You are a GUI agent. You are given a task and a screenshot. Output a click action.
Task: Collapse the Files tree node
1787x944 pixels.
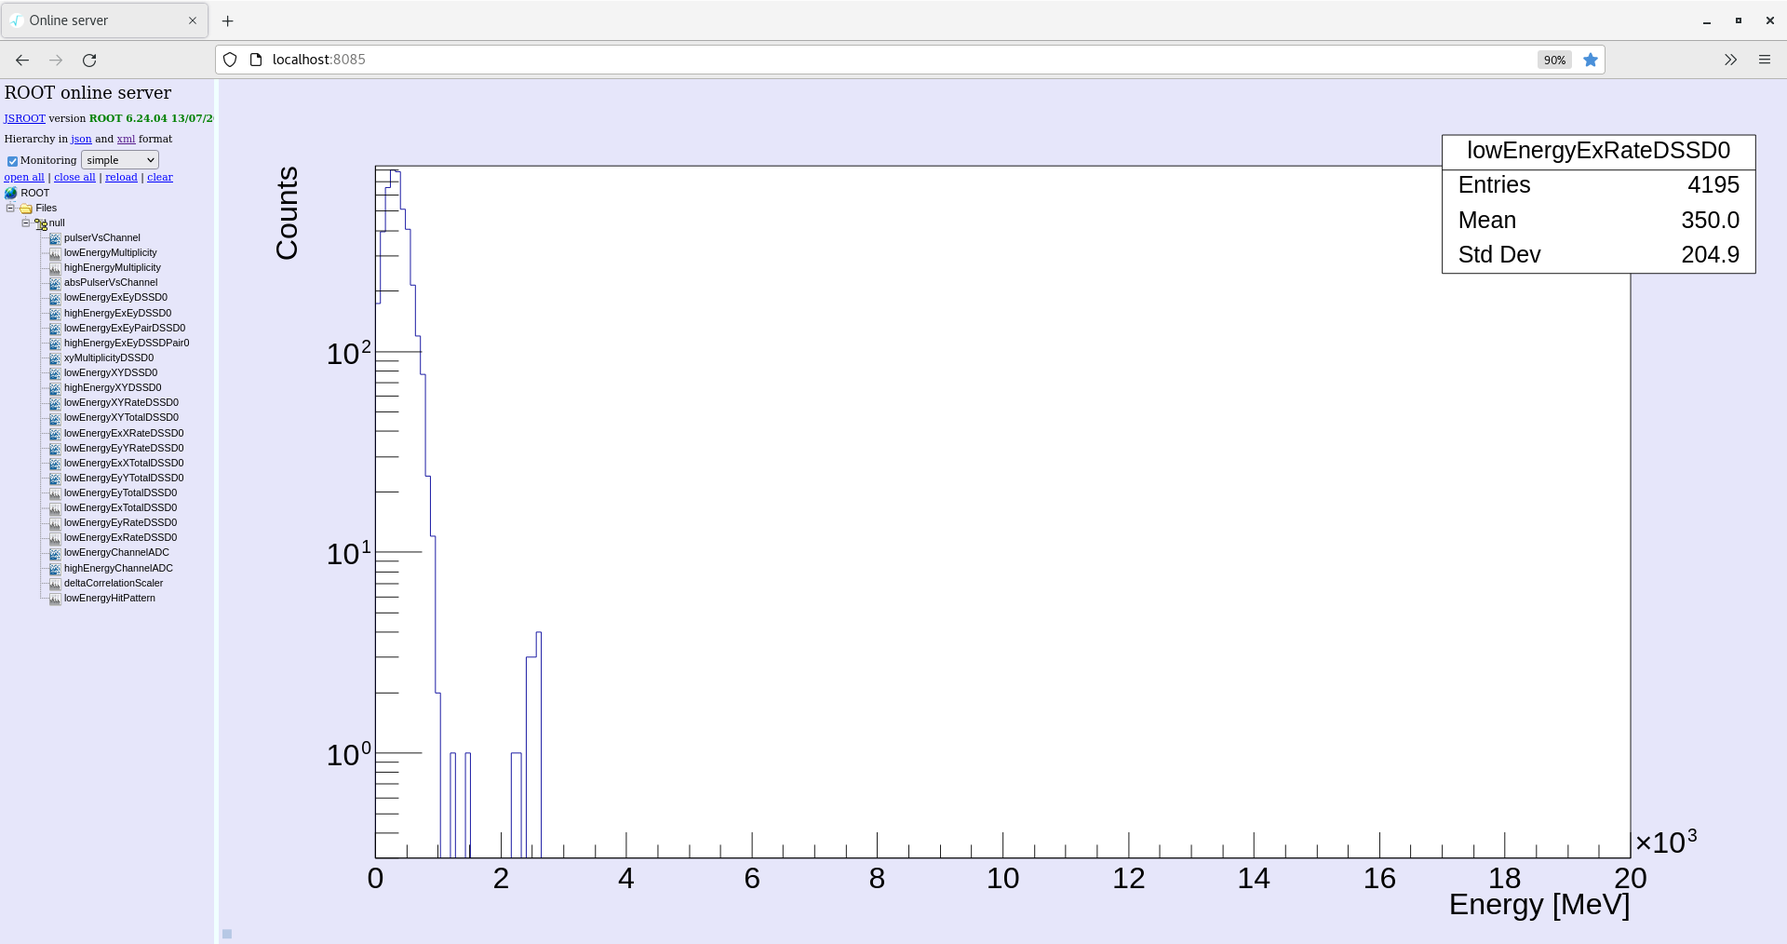[10, 208]
